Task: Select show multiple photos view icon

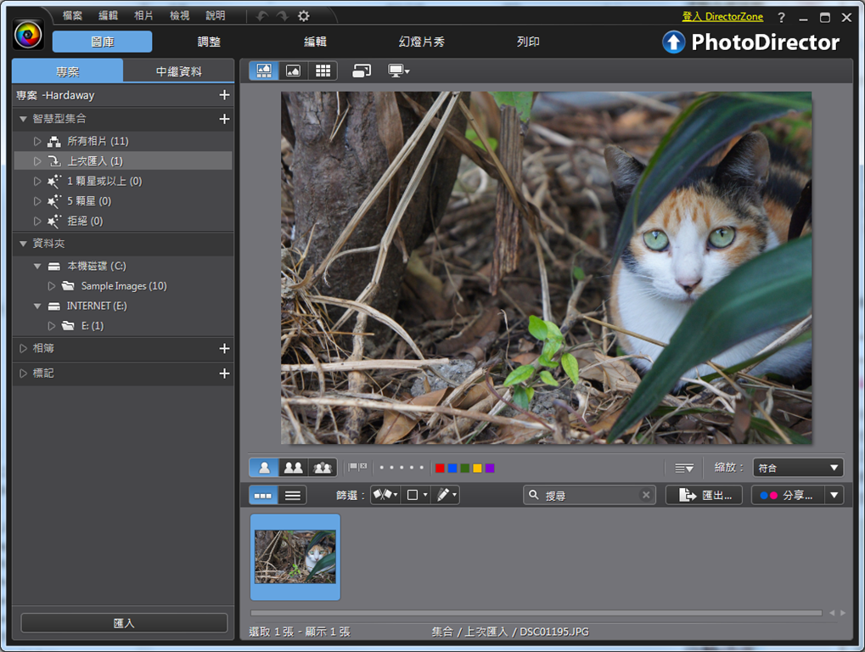Action: (323, 468)
